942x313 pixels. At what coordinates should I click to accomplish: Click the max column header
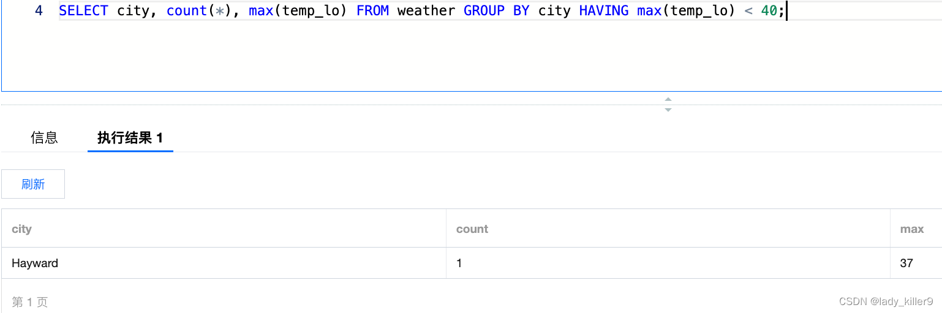pos(916,229)
